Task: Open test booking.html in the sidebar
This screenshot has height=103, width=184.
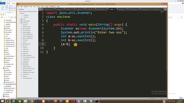Action: coord(27,78)
